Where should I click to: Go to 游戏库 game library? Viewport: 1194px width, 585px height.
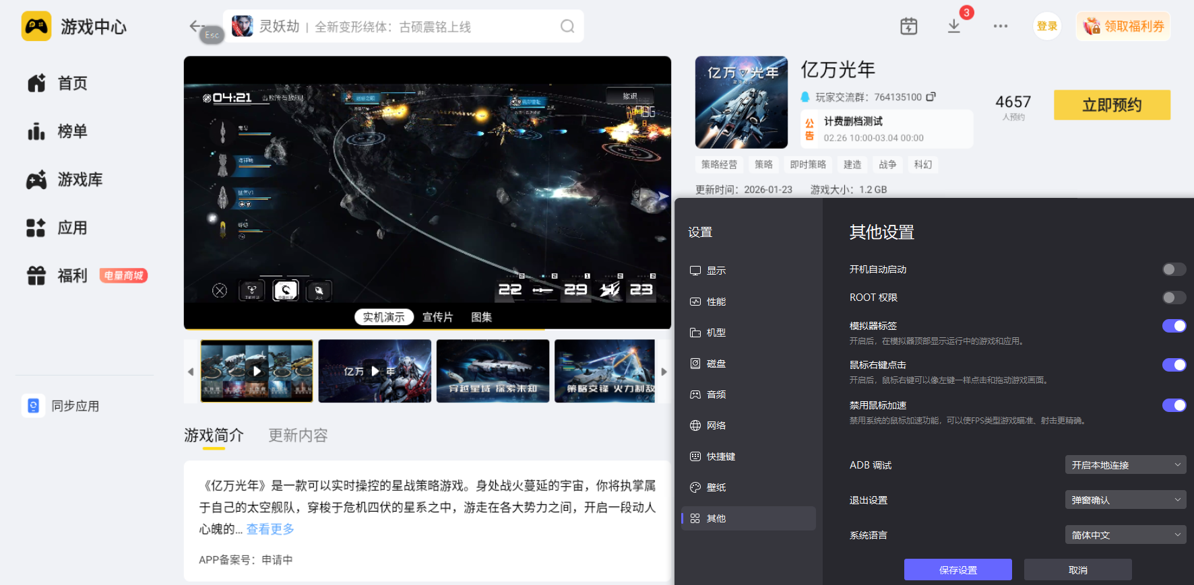79,180
